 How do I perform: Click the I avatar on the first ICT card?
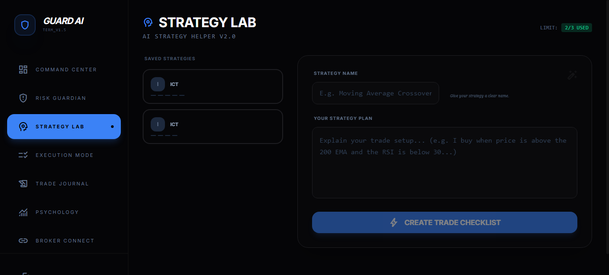point(158,84)
